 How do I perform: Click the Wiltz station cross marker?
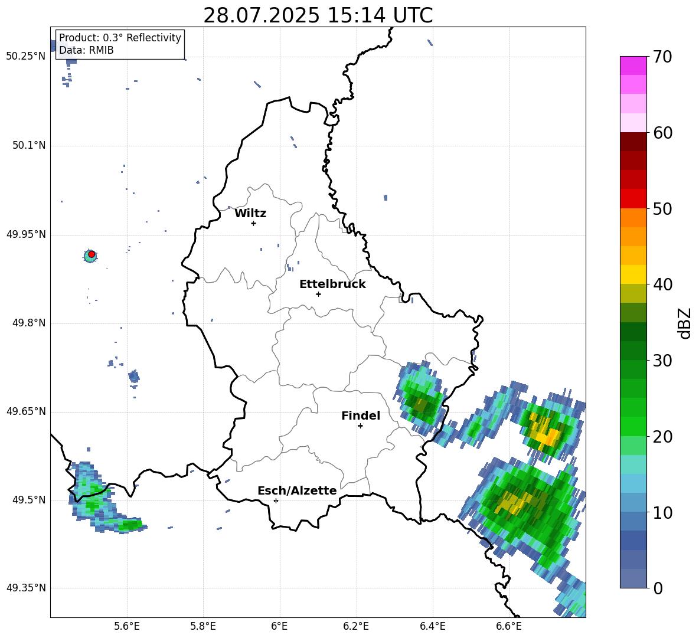[254, 223]
